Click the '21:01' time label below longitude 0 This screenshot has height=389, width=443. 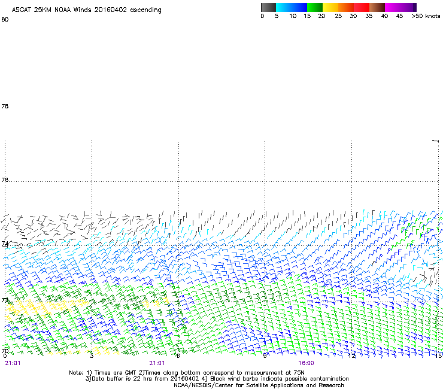(13, 363)
